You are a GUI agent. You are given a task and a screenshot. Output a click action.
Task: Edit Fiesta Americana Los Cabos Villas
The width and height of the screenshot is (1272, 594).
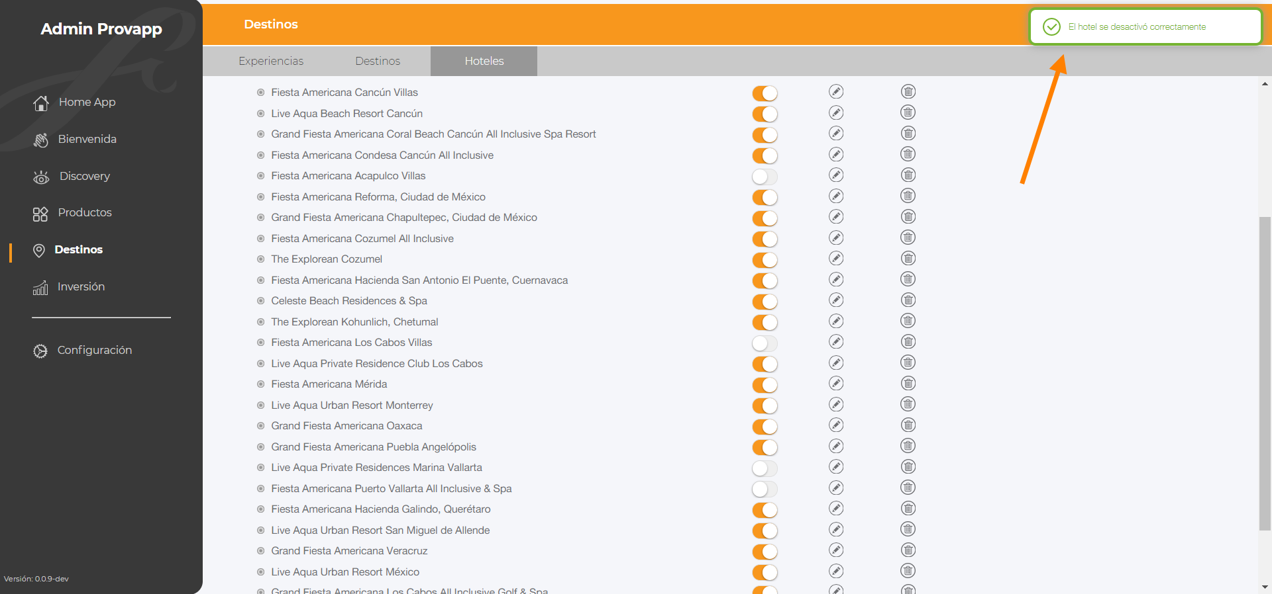836,341
